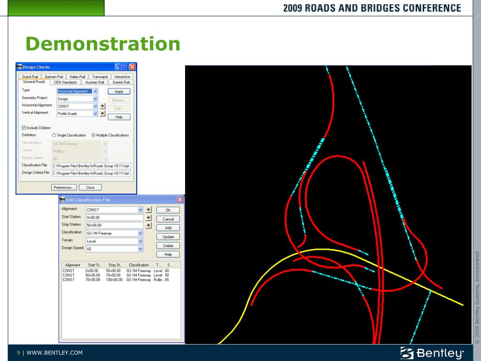Click Cancel in Edit Classification File
481x361 pixels.
click(168, 219)
